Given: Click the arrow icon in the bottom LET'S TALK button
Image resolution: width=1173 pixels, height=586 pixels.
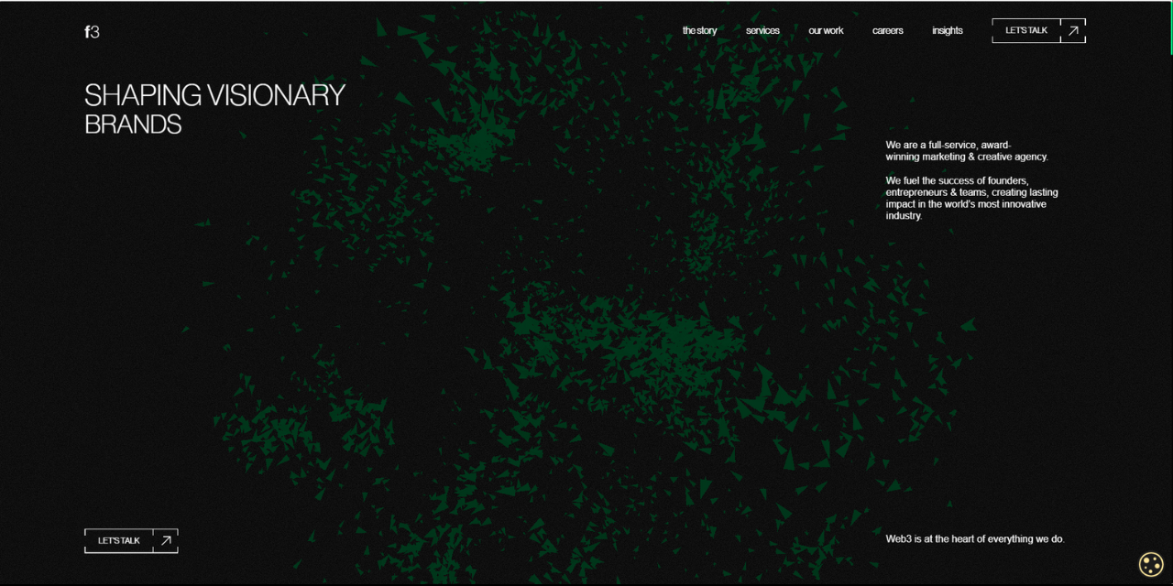Looking at the screenshot, I should click(x=165, y=540).
